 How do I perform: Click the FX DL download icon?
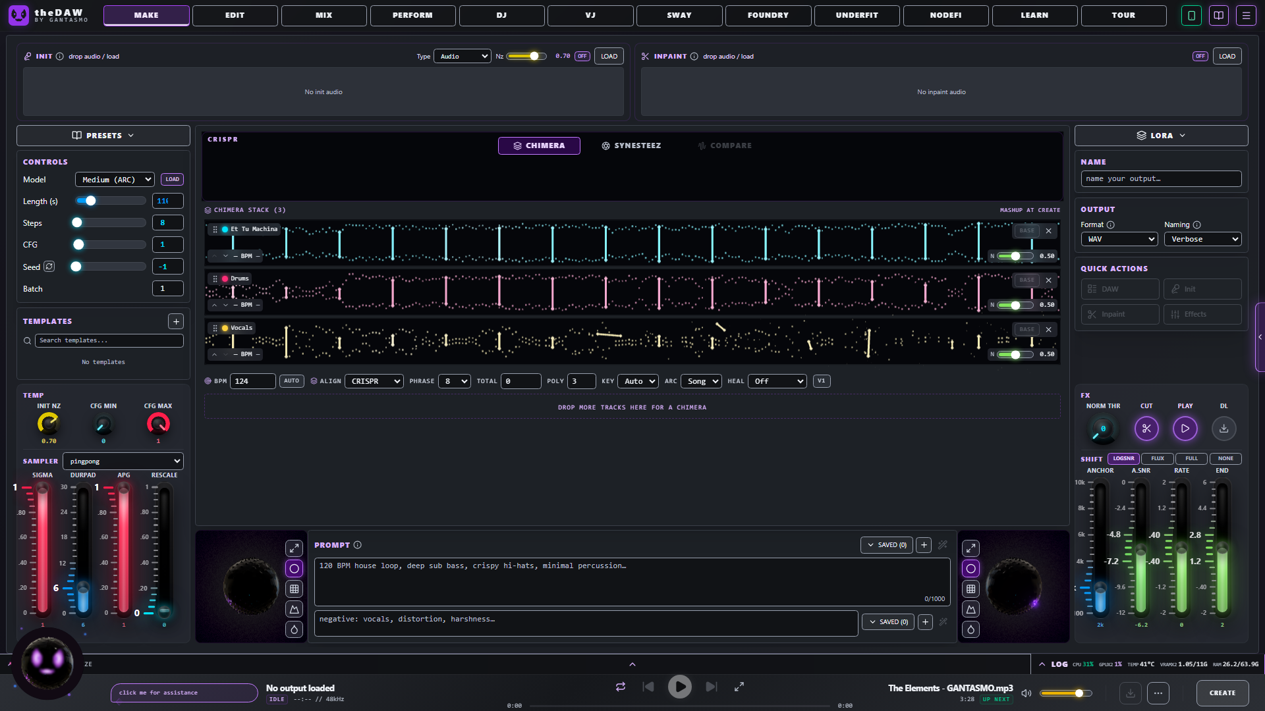(x=1223, y=429)
